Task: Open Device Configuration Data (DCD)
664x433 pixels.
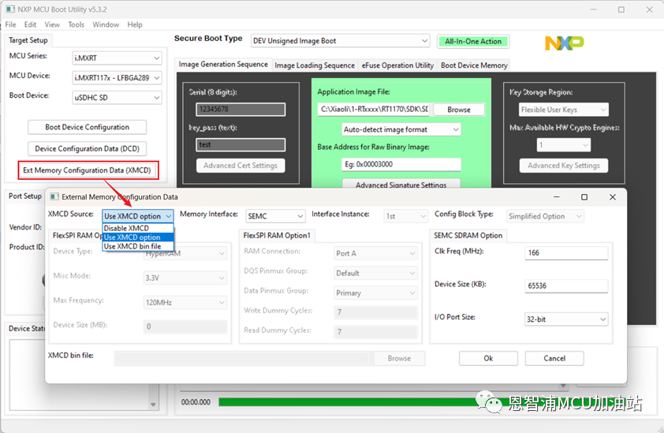Action: pyautogui.click(x=88, y=149)
